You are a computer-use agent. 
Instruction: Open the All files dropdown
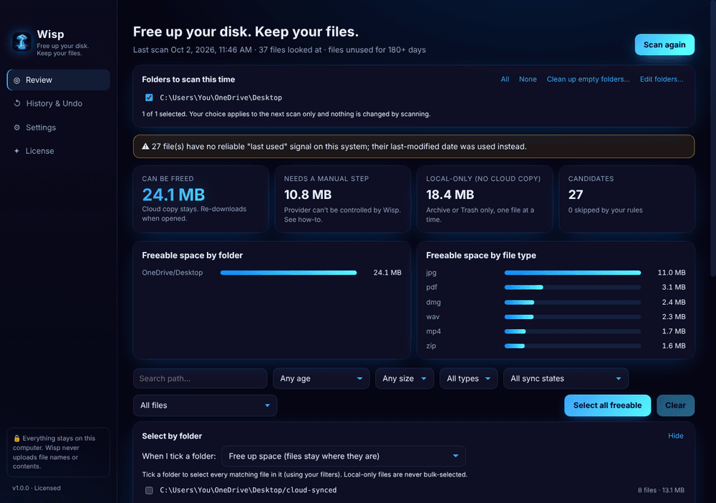(x=205, y=405)
